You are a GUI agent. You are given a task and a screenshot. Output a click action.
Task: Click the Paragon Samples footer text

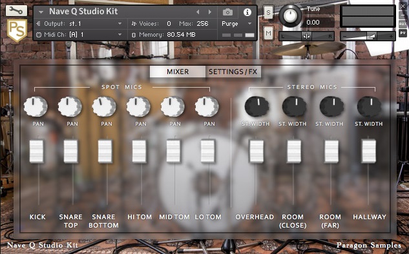(369, 246)
